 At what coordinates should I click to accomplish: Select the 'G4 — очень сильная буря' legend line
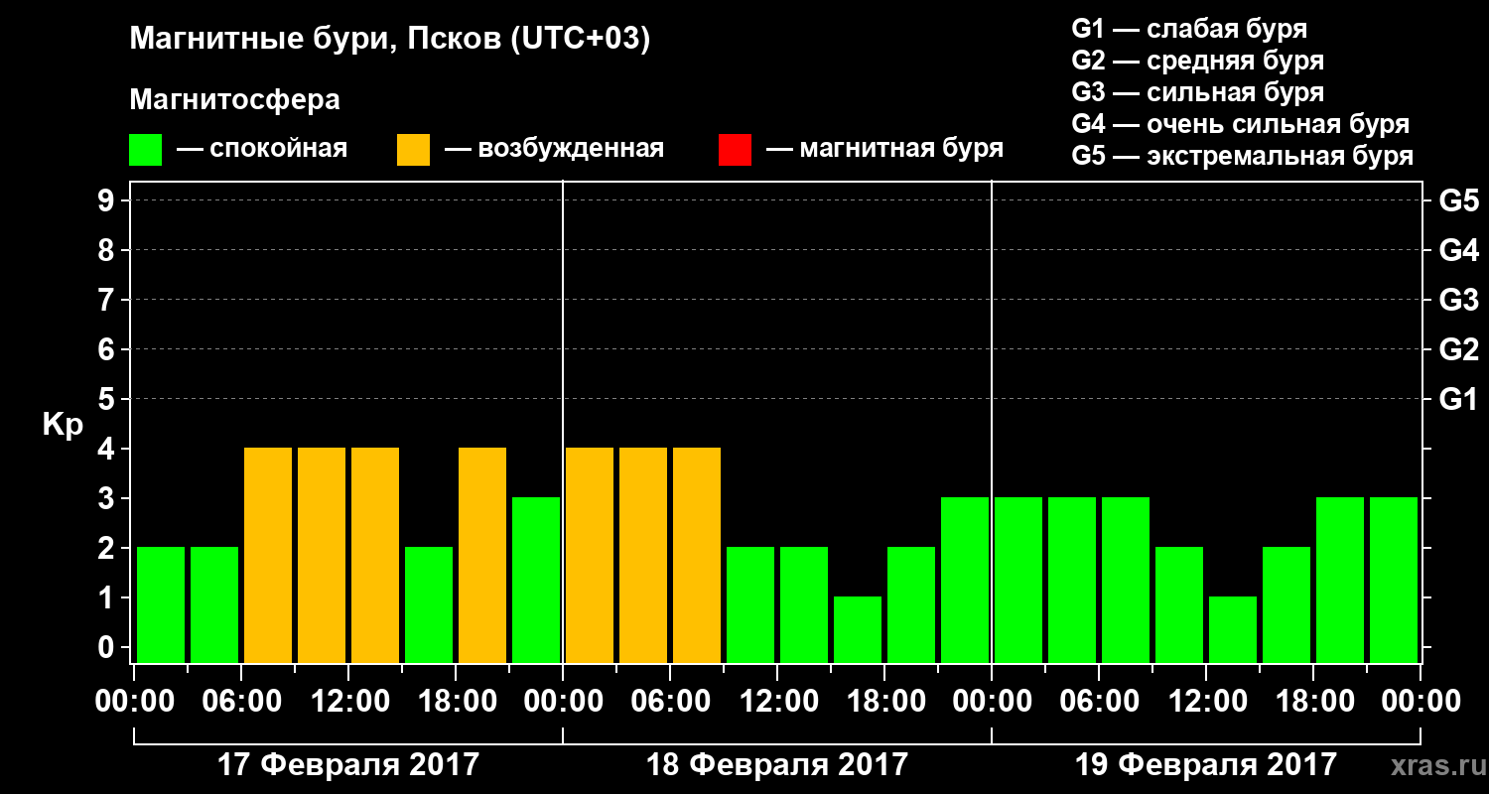(x=1240, y=124)
